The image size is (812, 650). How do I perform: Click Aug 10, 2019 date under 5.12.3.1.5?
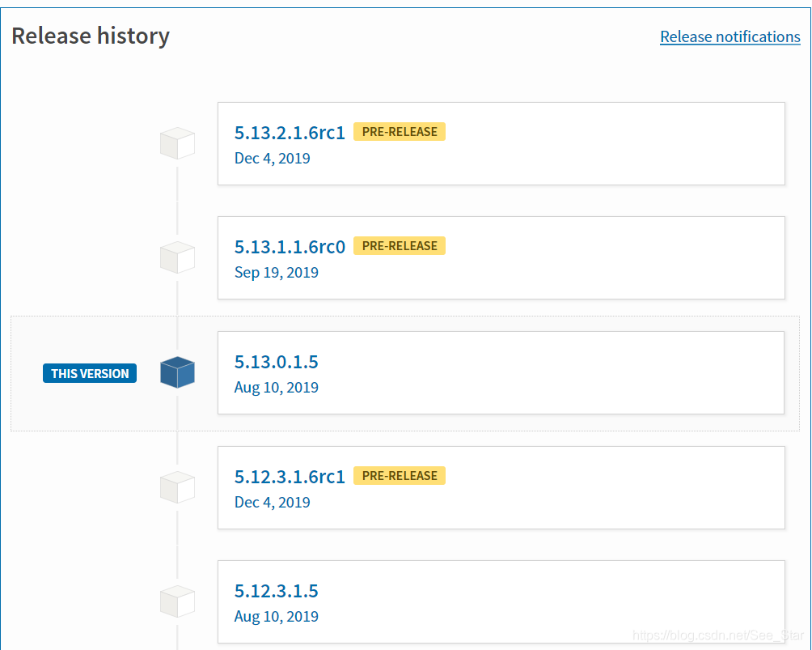click(x=276, y=617)
